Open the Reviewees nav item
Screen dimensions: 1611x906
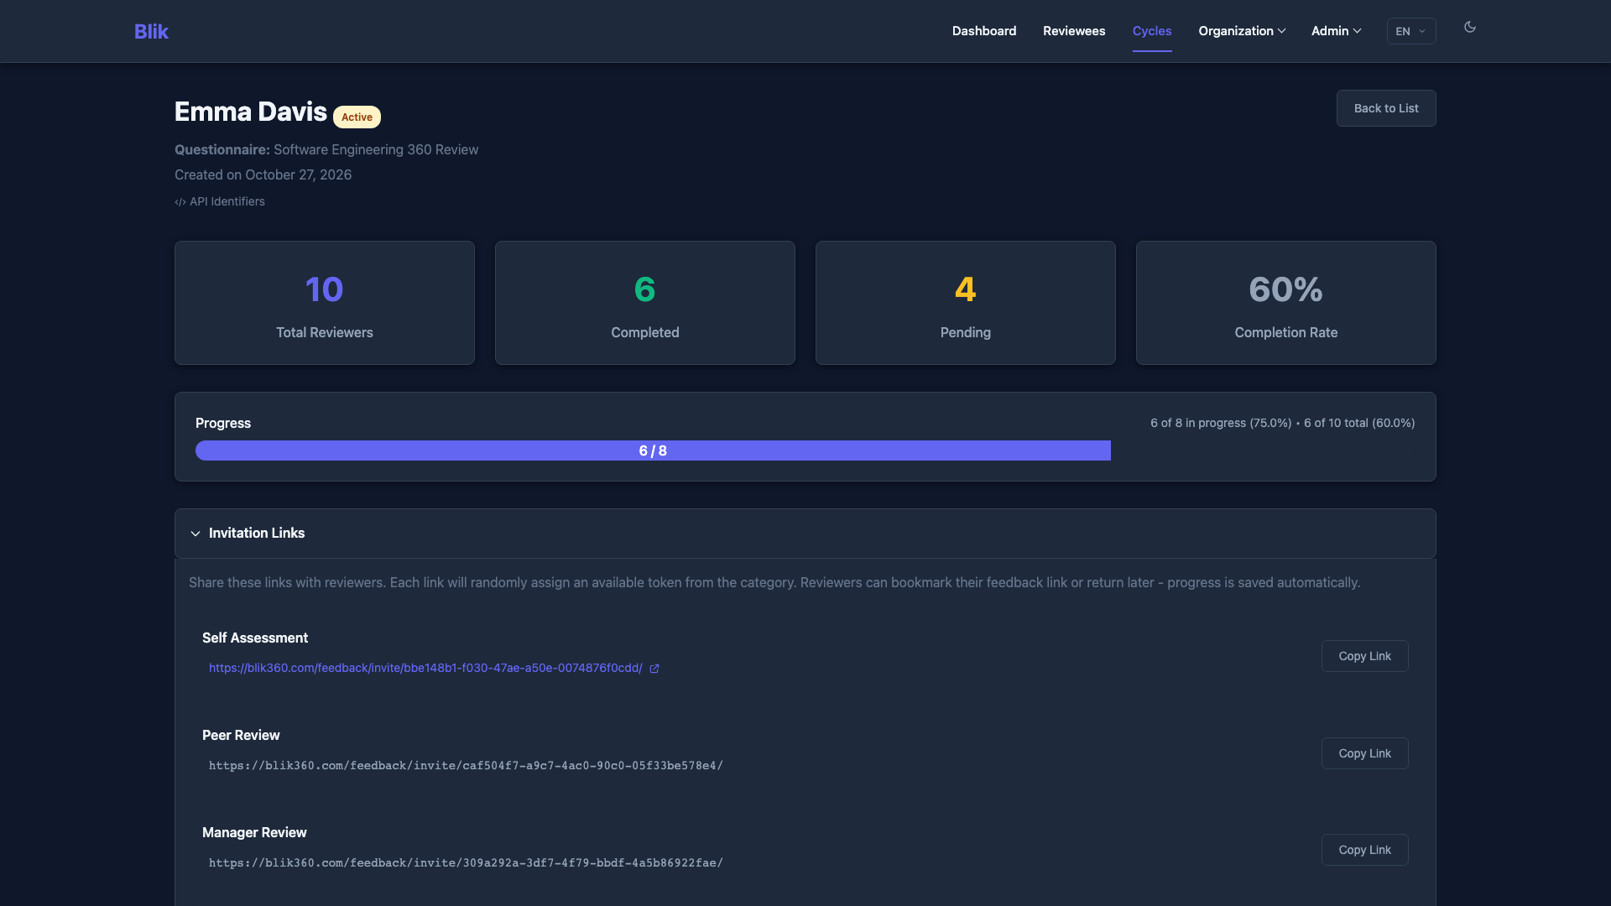click(1074, 31)
